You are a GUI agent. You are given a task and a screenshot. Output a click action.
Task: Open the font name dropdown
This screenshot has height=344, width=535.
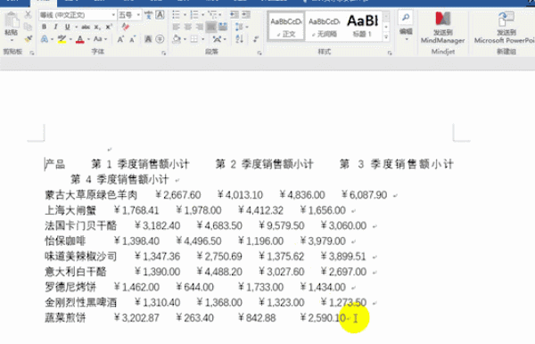point(113,15)
